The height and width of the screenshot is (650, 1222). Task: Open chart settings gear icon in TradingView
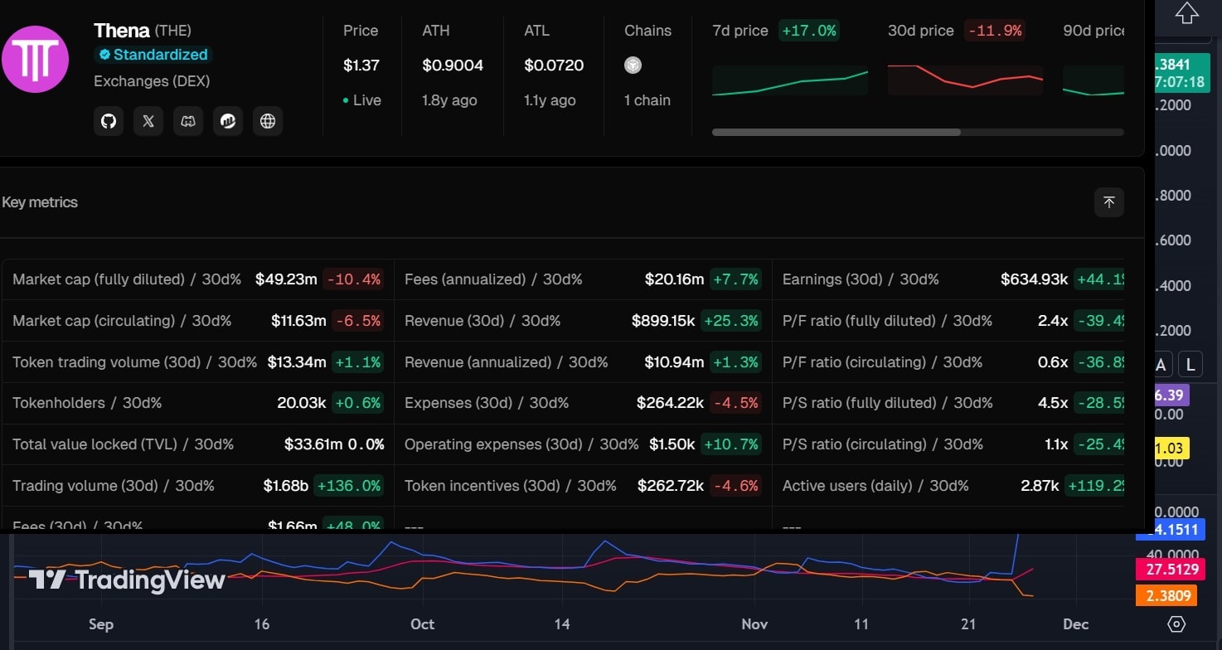(x=1176, y=624)
